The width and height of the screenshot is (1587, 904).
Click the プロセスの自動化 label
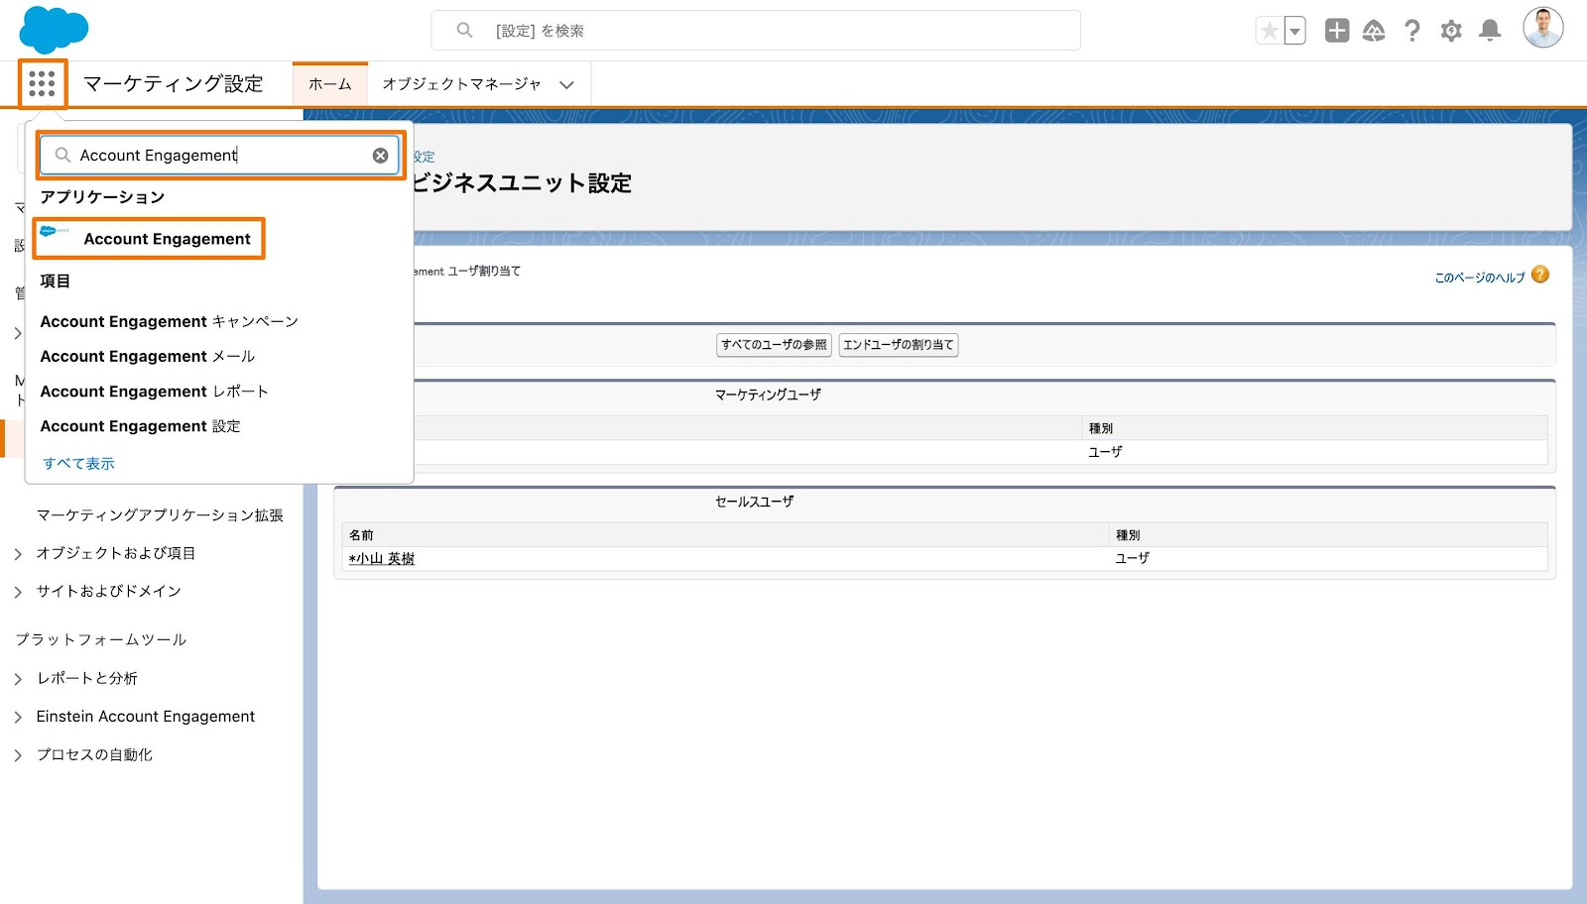94,754
